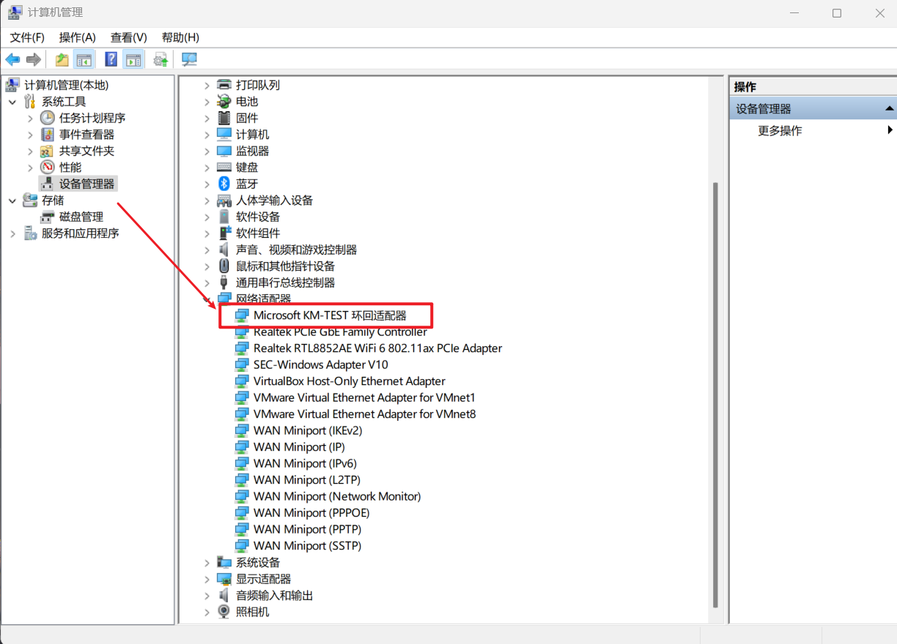Click the blue question mark Help icon
The image size is (897, 644).
[x=111, y=59]
